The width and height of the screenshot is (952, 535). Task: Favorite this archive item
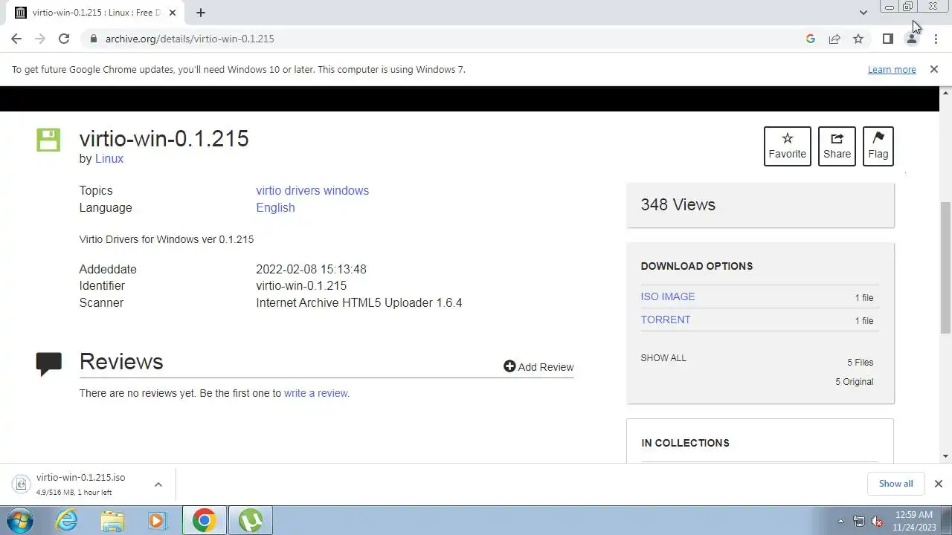(x=787, y=146)
